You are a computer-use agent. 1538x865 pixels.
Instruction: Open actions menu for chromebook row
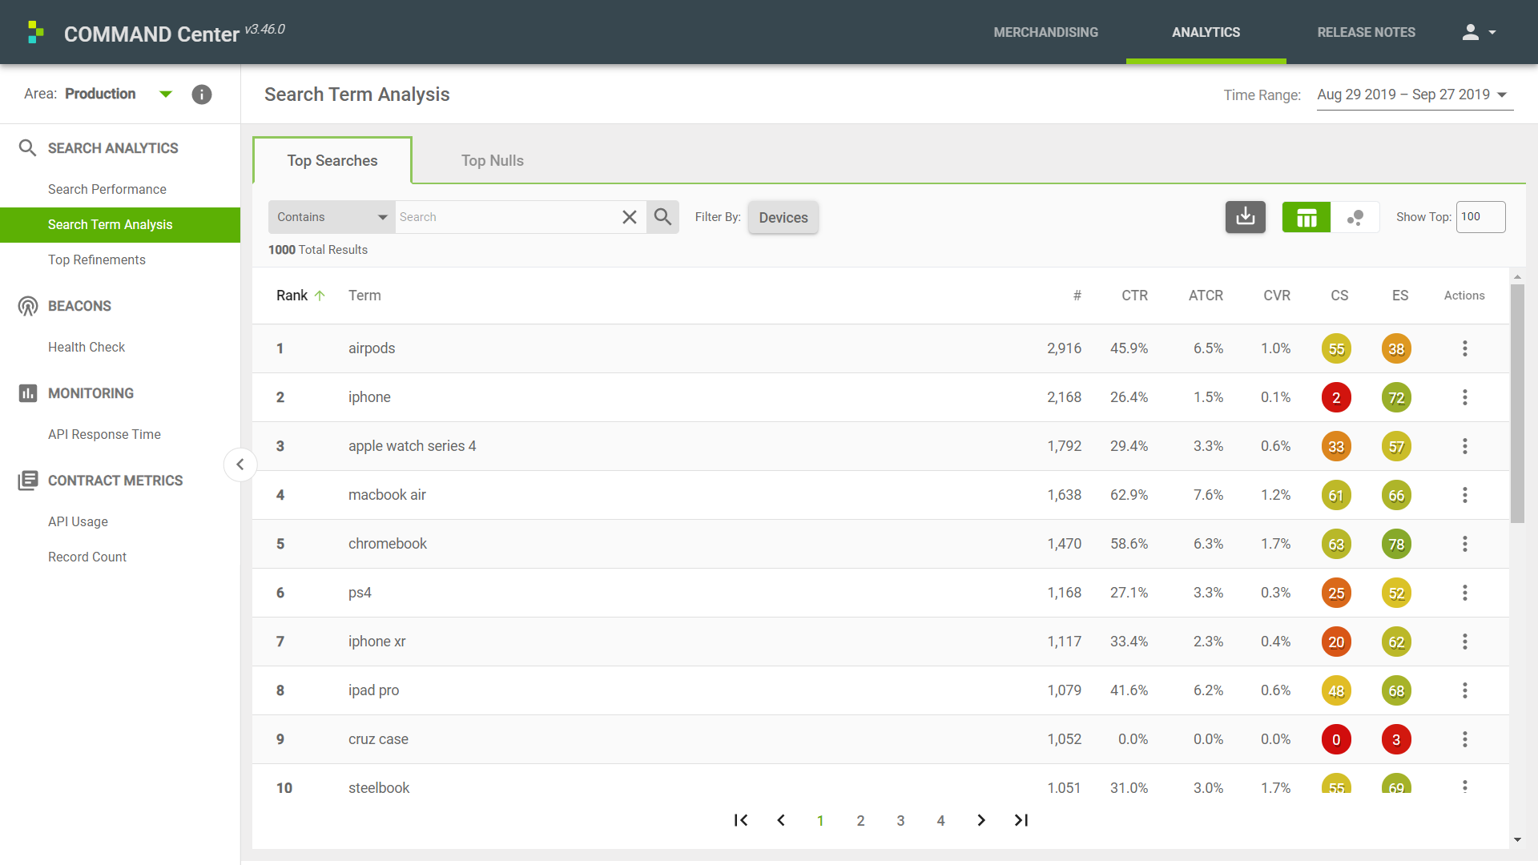pos(1465,544)
